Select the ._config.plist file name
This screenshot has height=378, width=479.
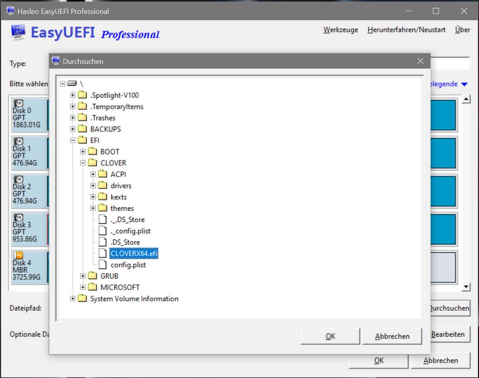point(131,231)
